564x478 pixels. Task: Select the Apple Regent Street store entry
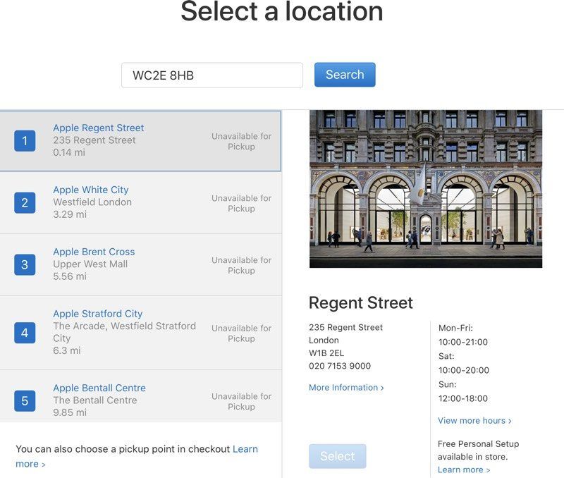click(x=98, y=128)
